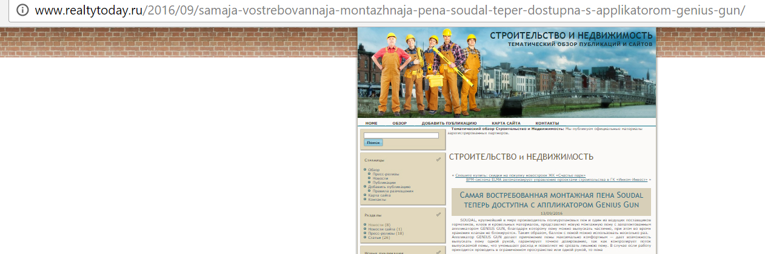Open КАРТА САЙТА in top navigation

[x=506, y=123]
